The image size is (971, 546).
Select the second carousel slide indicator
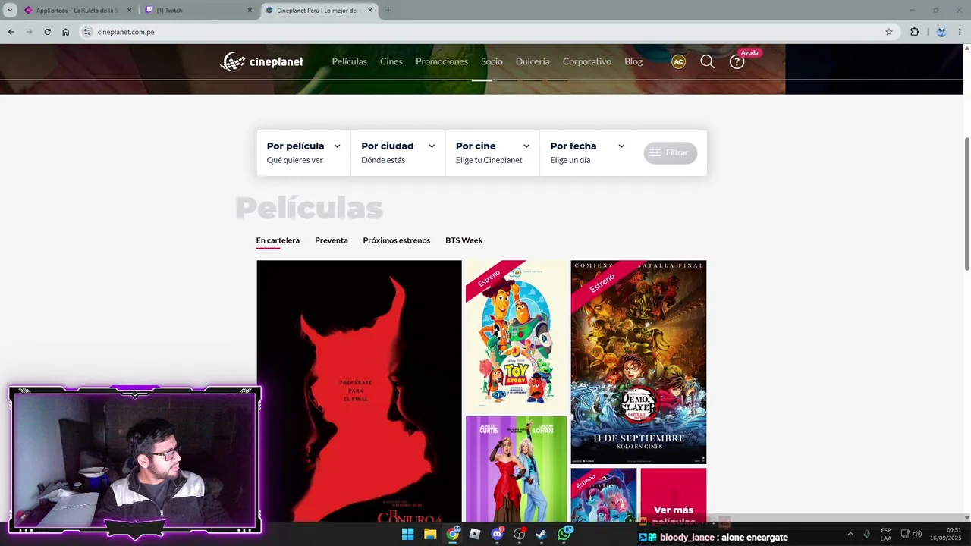507,80
